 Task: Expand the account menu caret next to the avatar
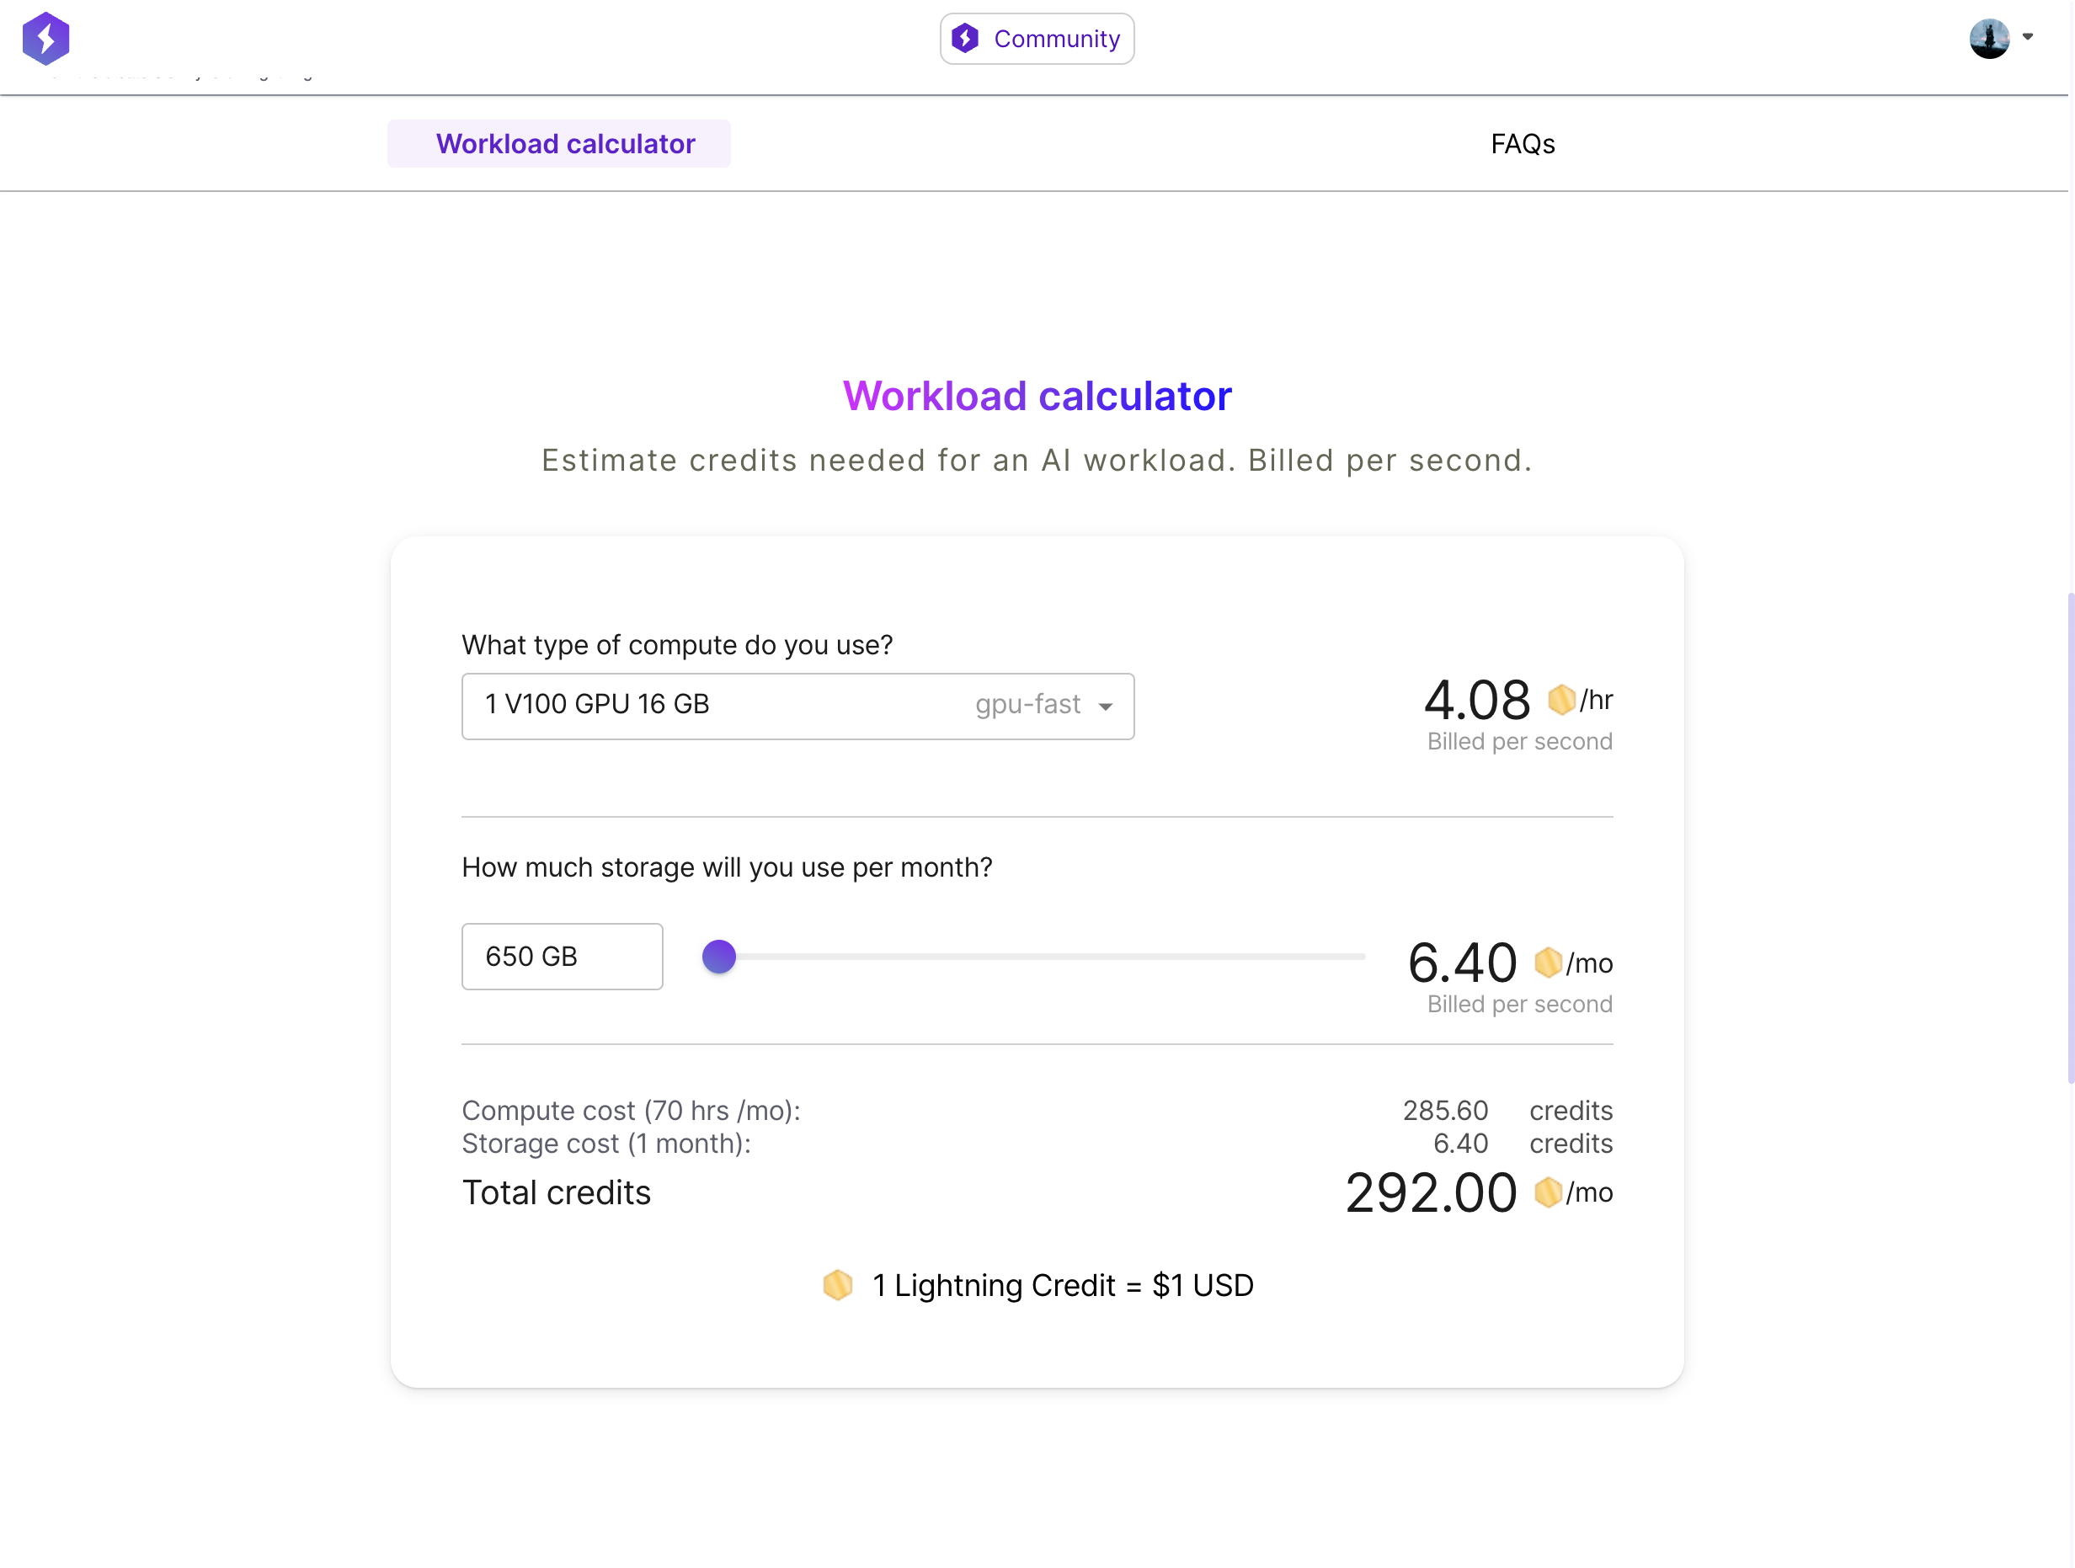click(x=2027, y=38)
